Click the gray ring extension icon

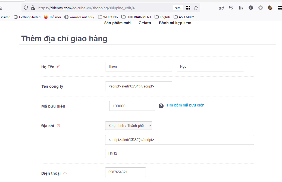261,8
